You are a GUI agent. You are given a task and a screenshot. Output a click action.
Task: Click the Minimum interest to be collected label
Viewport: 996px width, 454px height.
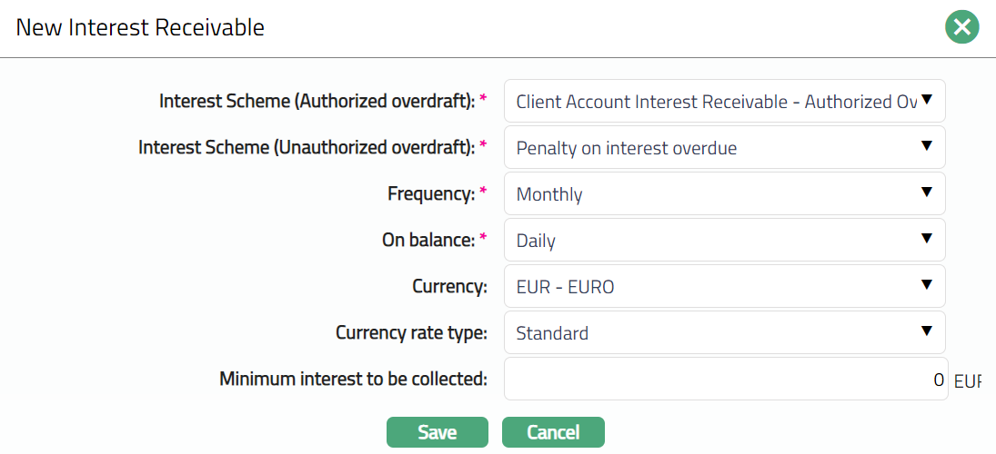point(353,380)
